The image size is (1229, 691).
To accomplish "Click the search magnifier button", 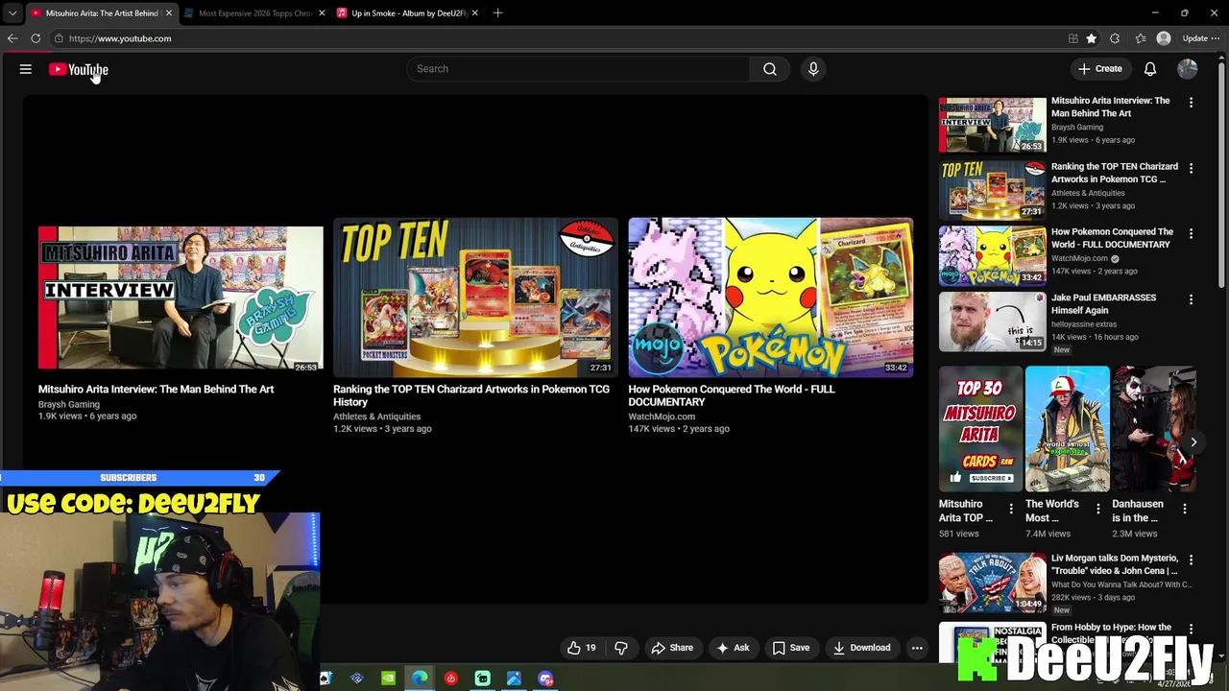I will (770, 69).
